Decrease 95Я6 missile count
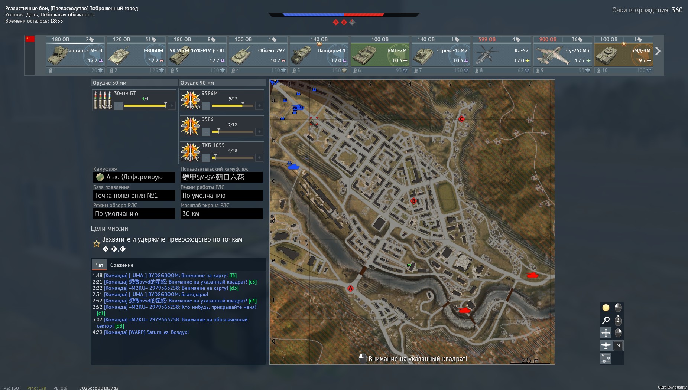Screen dimensions: 688x390 [206, 132]
